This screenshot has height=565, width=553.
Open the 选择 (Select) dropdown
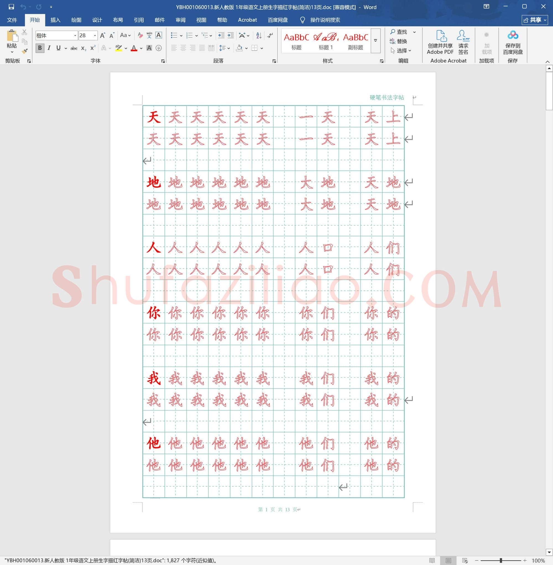[401, 51]
